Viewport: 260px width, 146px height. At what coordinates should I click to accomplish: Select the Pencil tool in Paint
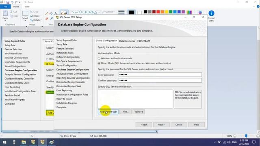(47, 13)
